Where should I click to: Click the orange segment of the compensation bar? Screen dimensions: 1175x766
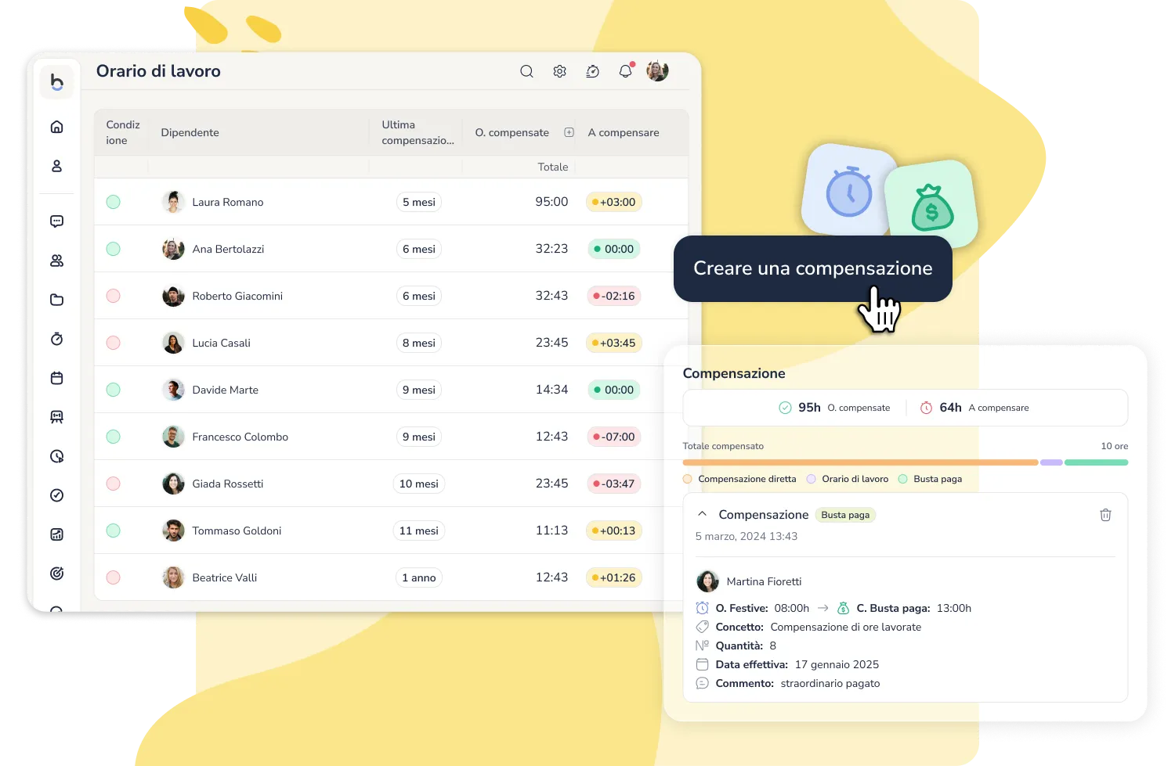coord(860,462)
